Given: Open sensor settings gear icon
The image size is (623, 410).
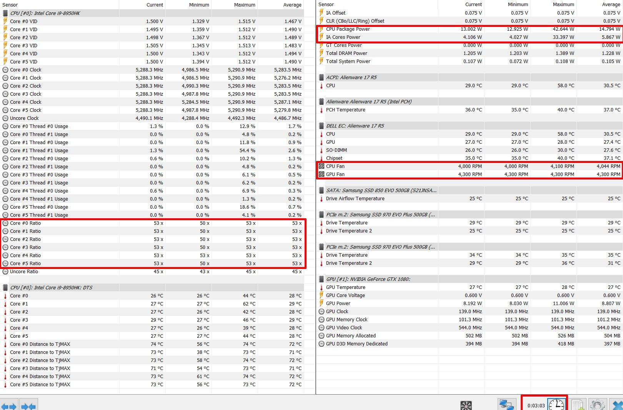Looking at the screenshot, I should [597, 405].
